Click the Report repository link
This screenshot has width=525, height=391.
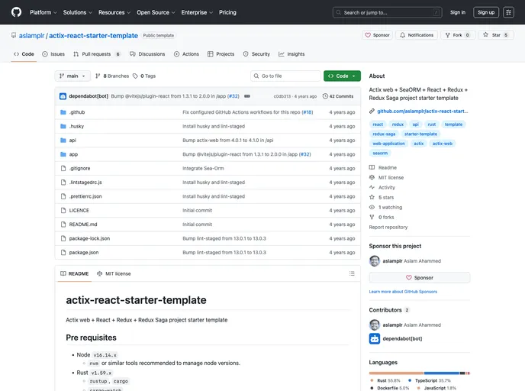[x=388, y=228]
